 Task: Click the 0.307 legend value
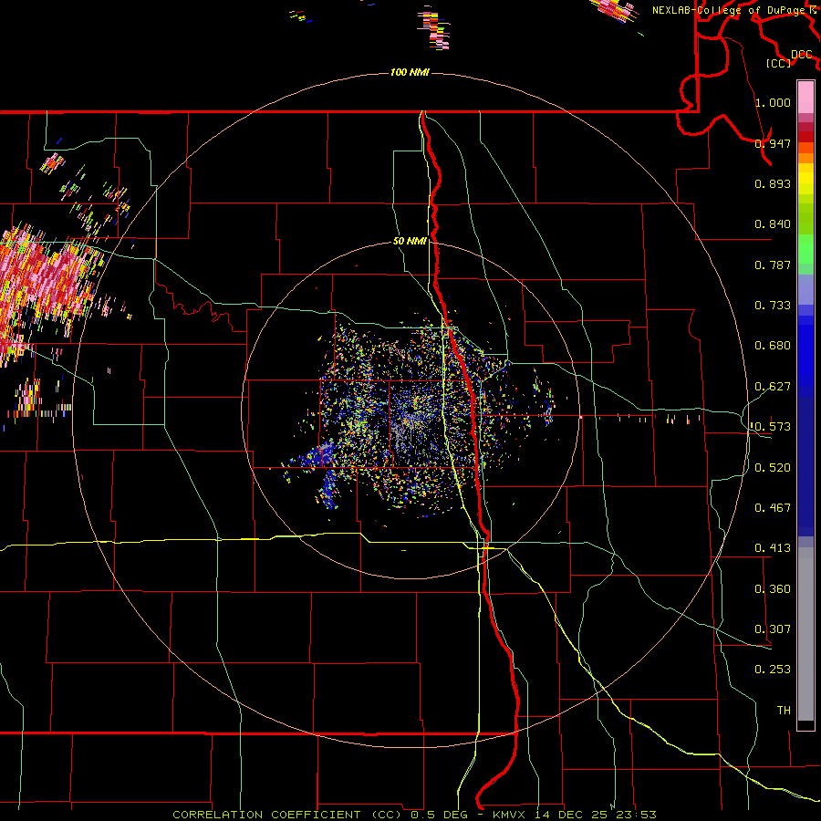(773, 629)
